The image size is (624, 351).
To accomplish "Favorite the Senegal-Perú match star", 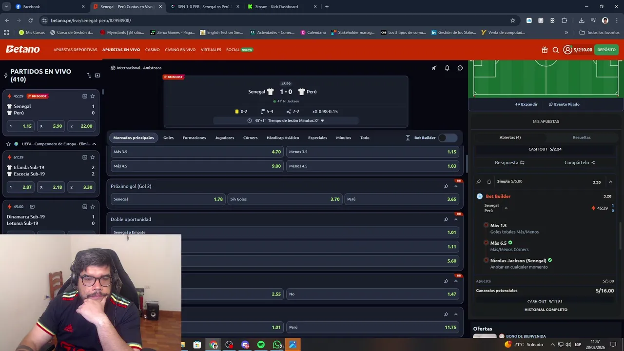I will point(93,96).
